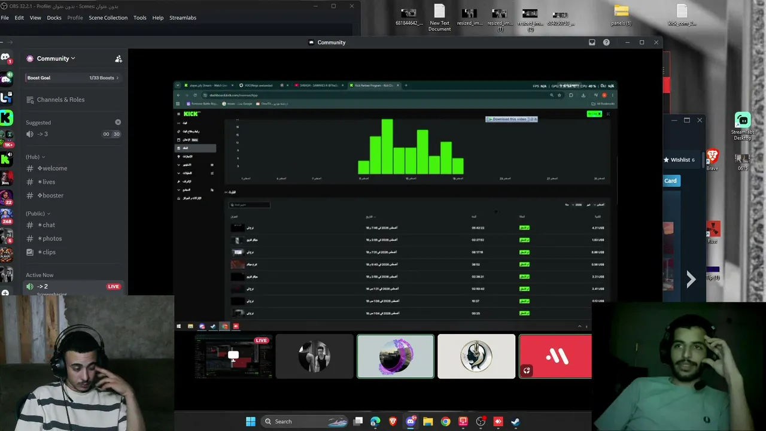The width and height of the screenshot is (766, 431).
Task: Click the Windows Start button
Action: pyautogui.click(x=251, y=421)
